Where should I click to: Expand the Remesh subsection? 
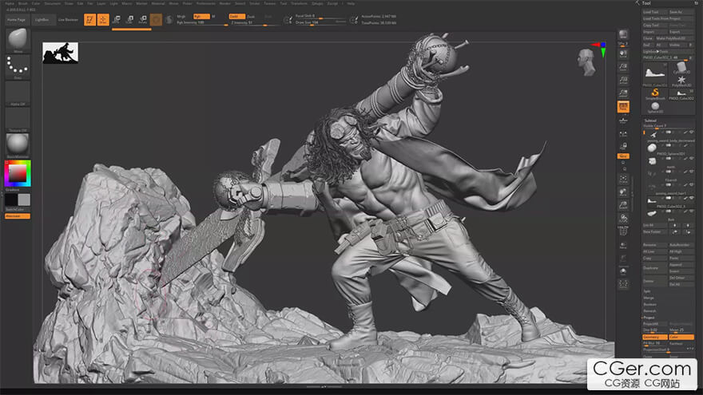(649, 310)
